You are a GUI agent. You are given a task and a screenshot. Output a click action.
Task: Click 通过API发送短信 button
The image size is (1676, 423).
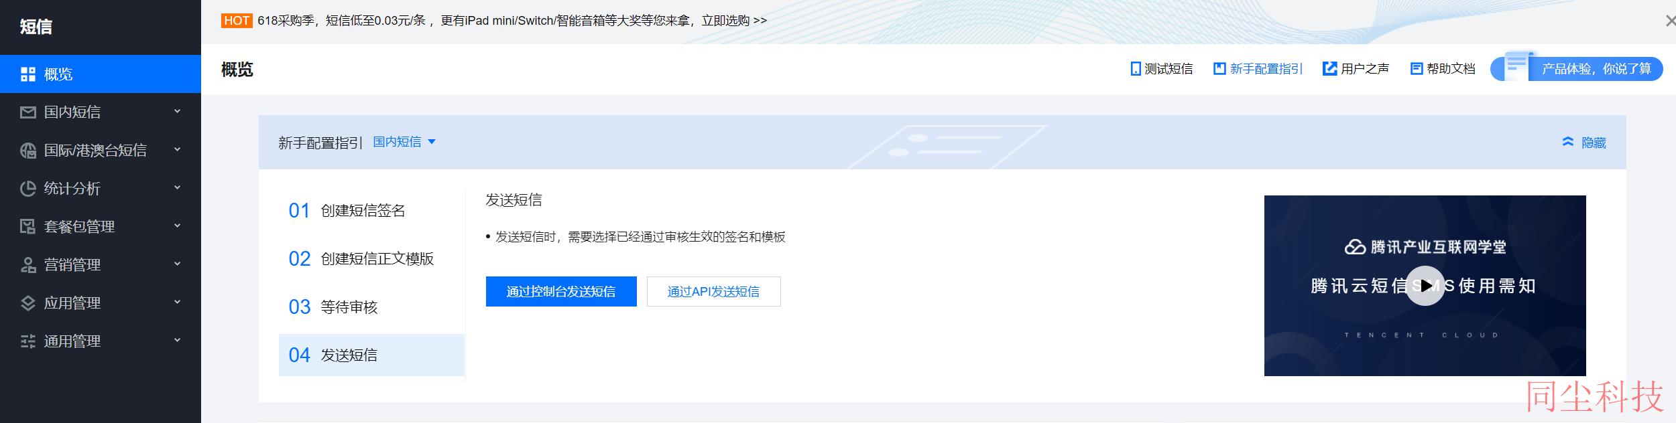tap(713, 291)
